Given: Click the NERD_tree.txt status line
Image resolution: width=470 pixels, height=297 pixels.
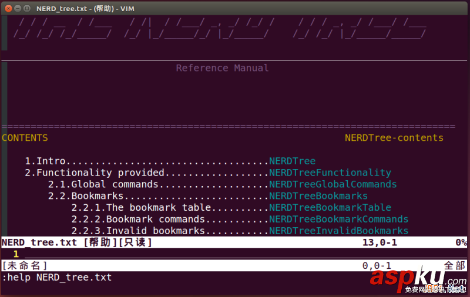Looking at the screenshot, I should [234, 242].
